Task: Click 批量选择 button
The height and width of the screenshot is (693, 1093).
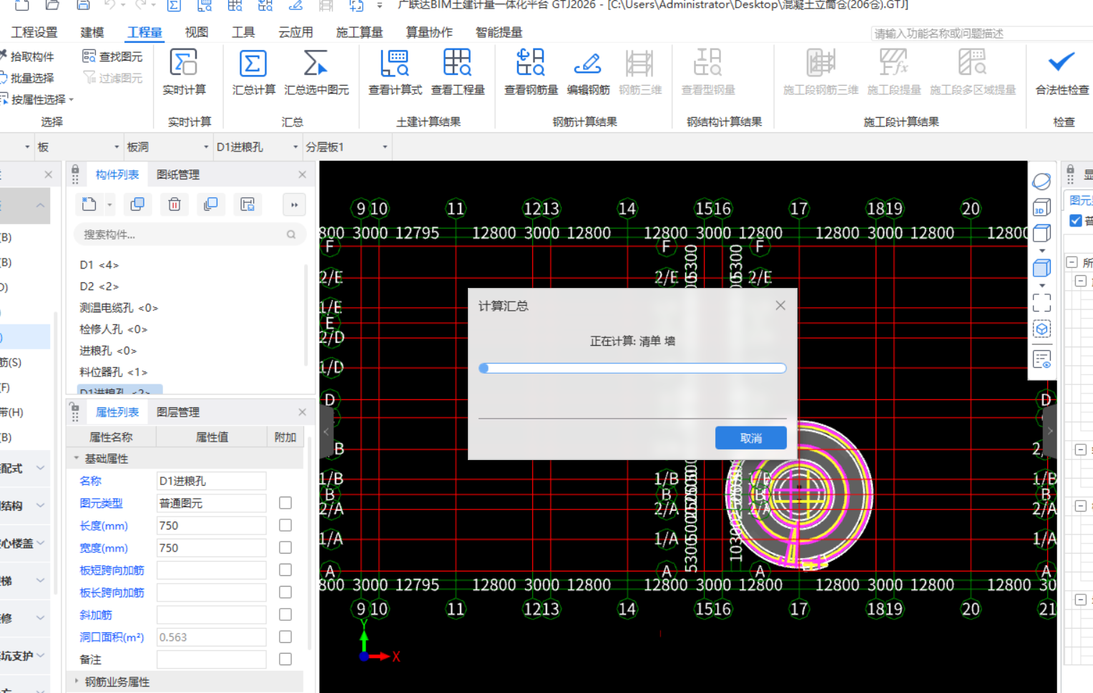Action: pyautogui.click(x=27, y=78)
